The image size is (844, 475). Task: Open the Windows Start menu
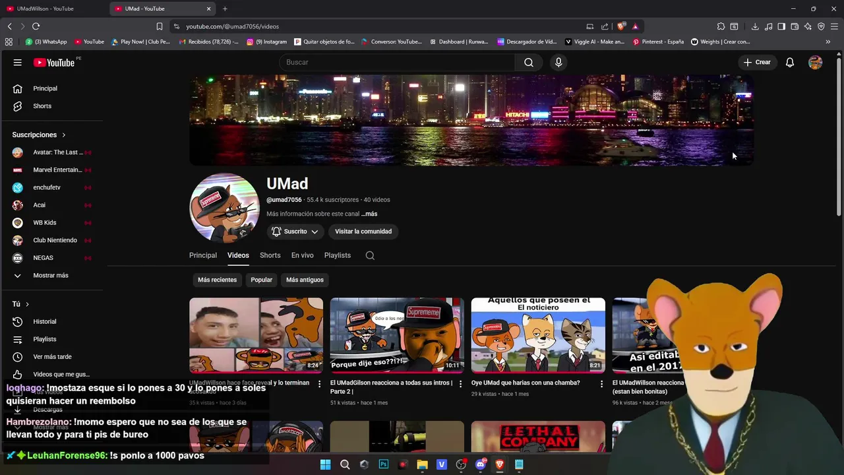(325, 464)
